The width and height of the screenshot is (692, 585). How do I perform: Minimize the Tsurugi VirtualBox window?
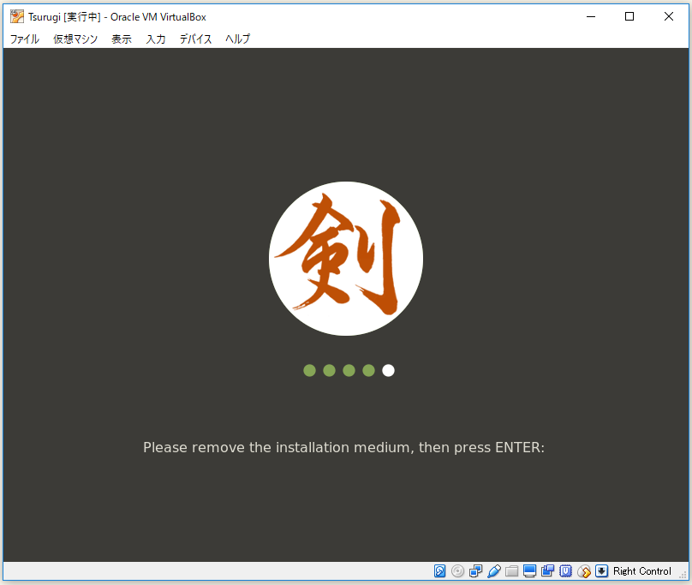point(591,17)
